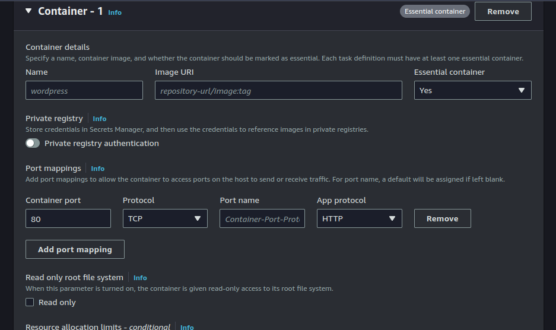This screenshot has height=330, width=556.
Task: Open Info link beside Container - 1 heading
Action: (x=115, y=12)
